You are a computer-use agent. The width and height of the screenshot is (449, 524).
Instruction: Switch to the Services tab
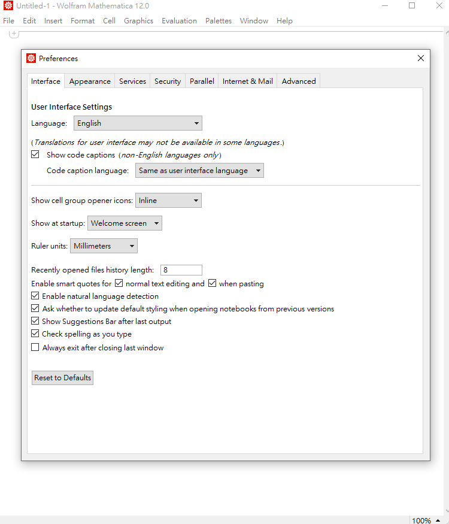pyautogui.click(x=133, y=81)
